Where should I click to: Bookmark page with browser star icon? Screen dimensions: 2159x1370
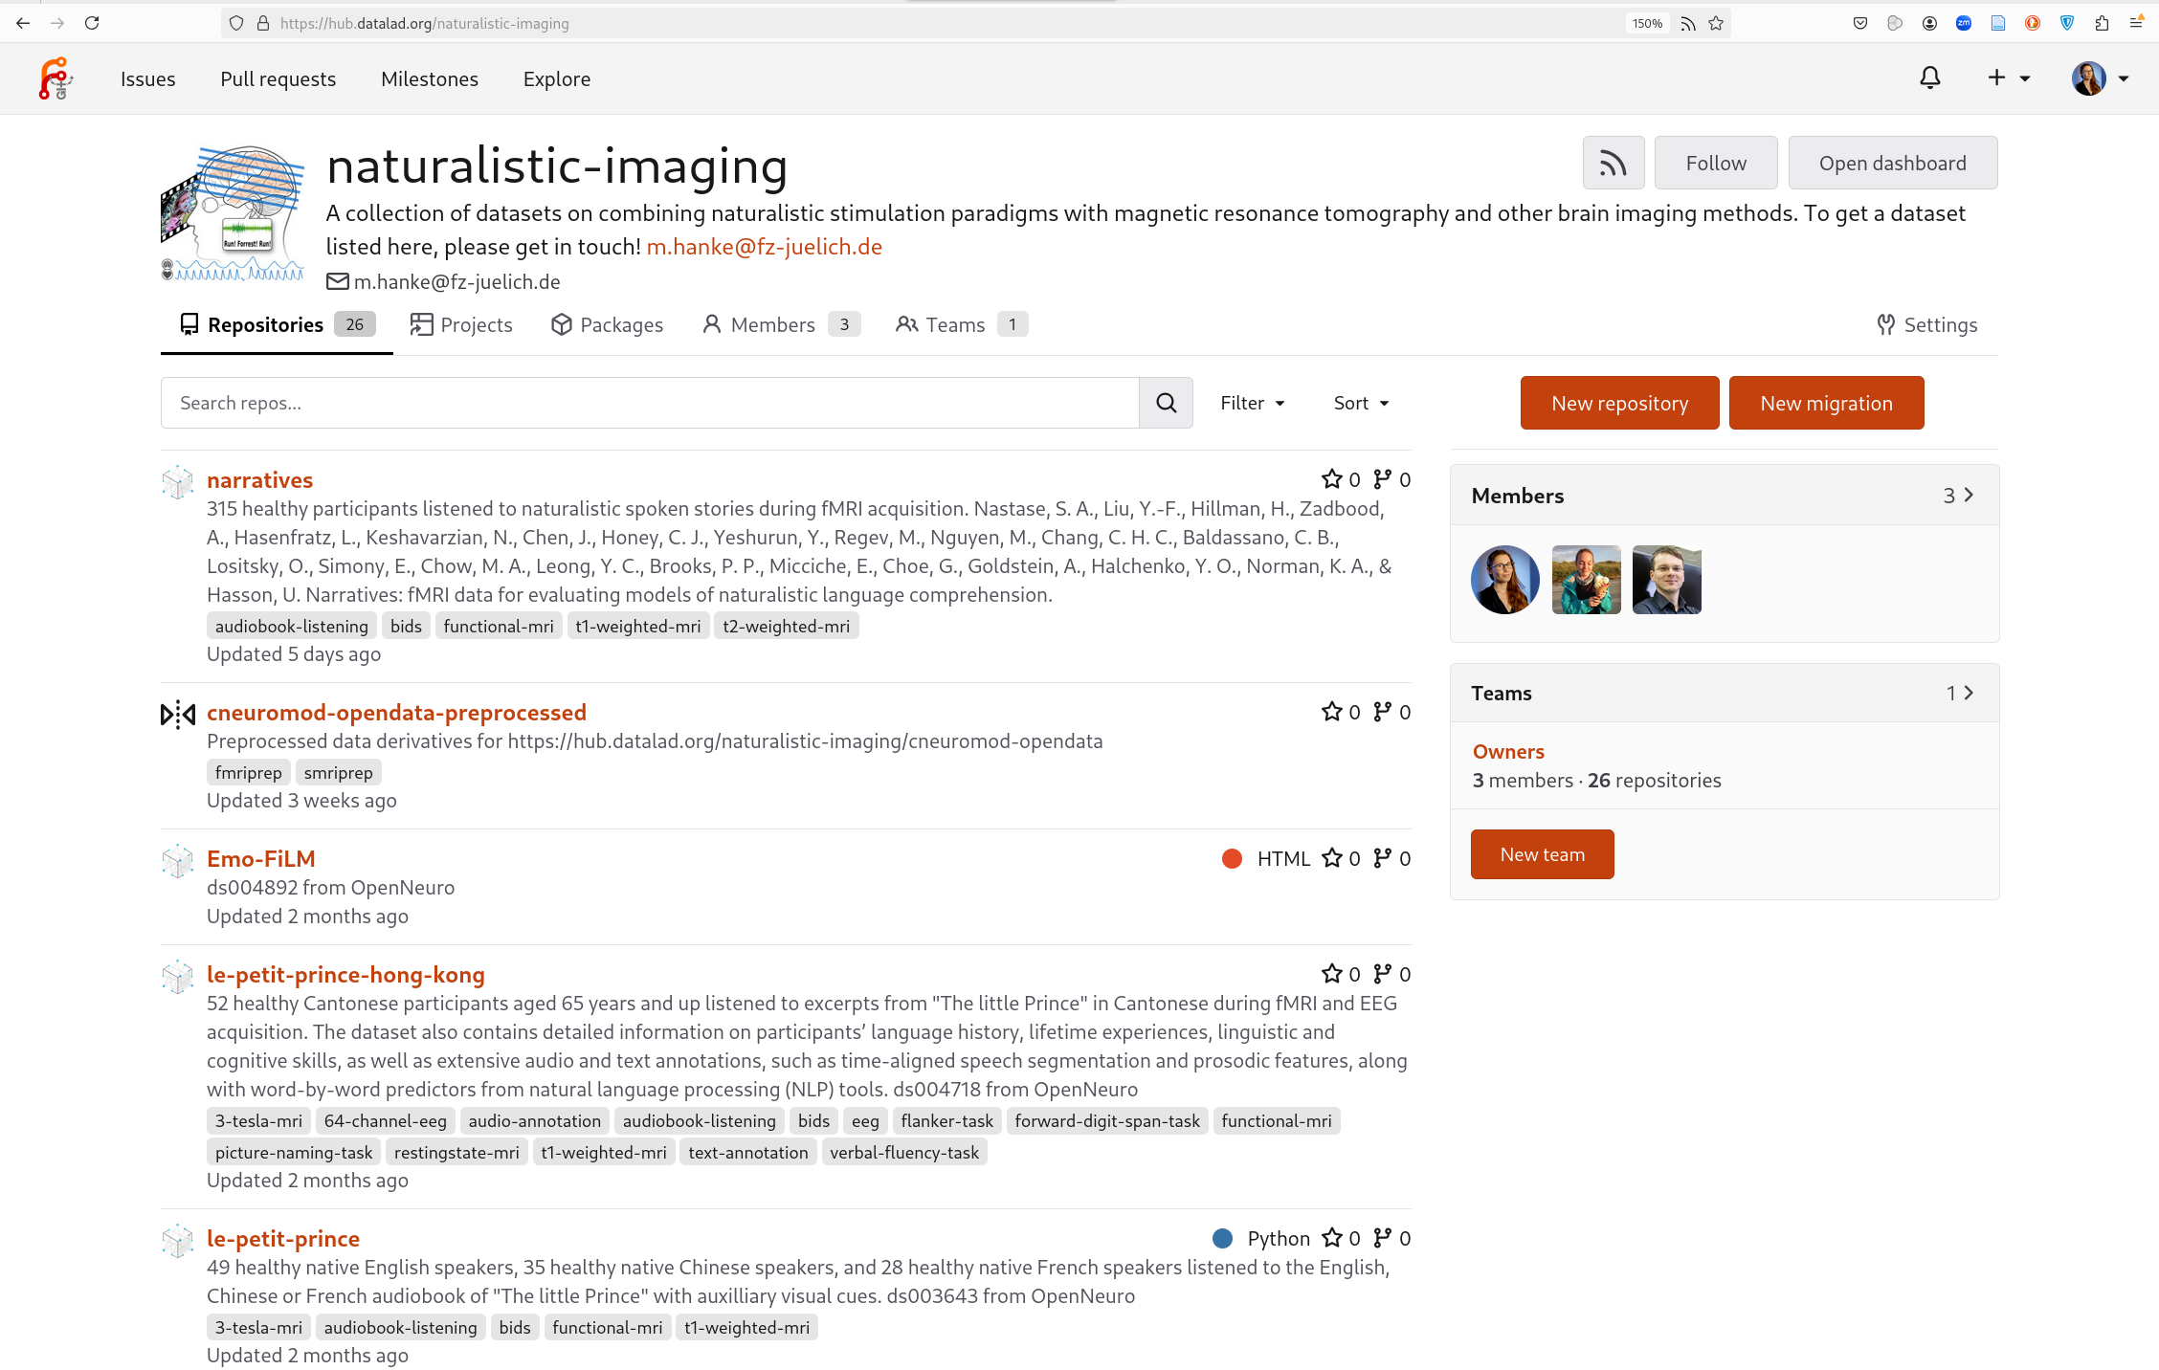coord(1716,23)
